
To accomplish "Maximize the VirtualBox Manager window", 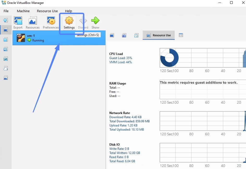I will [231, 3].
